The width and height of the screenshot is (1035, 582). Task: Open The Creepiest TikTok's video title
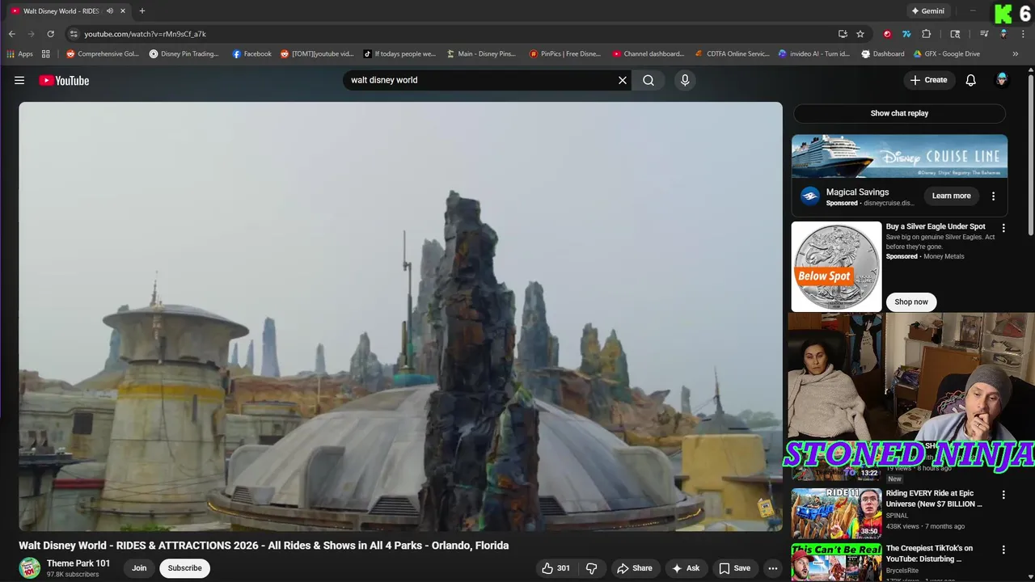tap(929, 554)
